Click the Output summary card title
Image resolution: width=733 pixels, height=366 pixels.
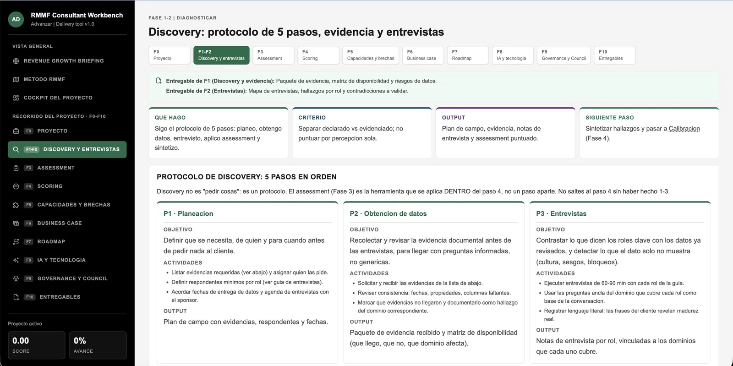454,118
